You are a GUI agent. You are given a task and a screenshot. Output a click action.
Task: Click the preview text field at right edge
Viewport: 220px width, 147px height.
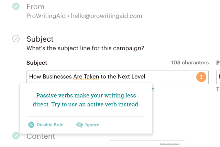coord(218,77)
